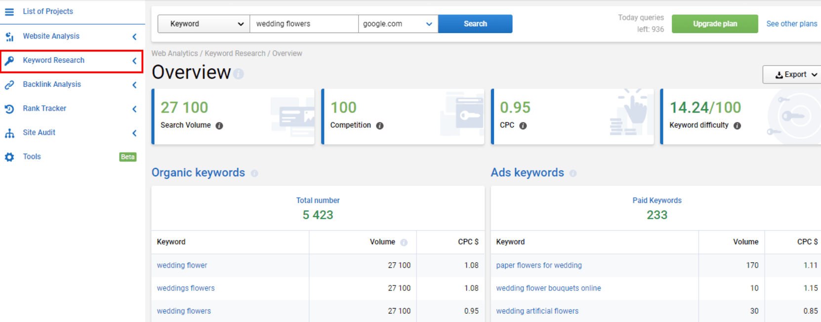The height and width of the screenshot is (322, 821).
Task: Click info icon next to Overview heading
Action: (239, 74)
